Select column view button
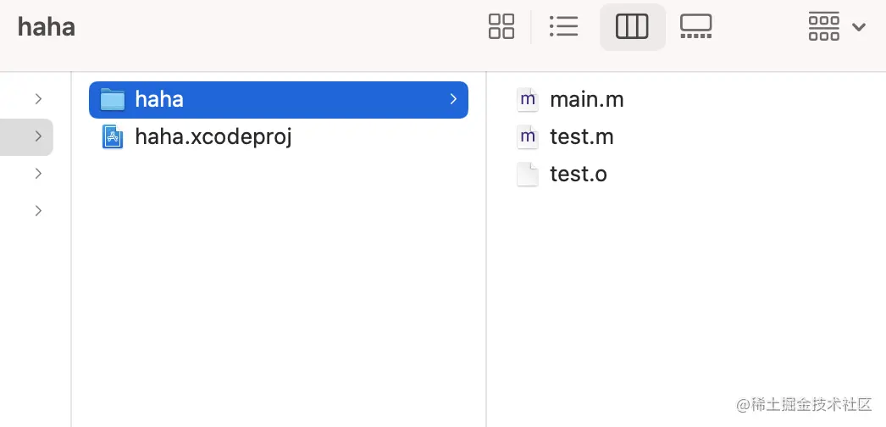This screenshot has height=427, width=886. coord(632,27)
